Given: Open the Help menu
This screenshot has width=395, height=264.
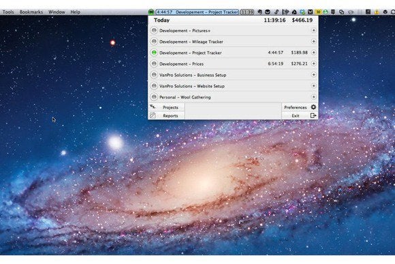Looking at the screenshot, I should coord(75,12).
